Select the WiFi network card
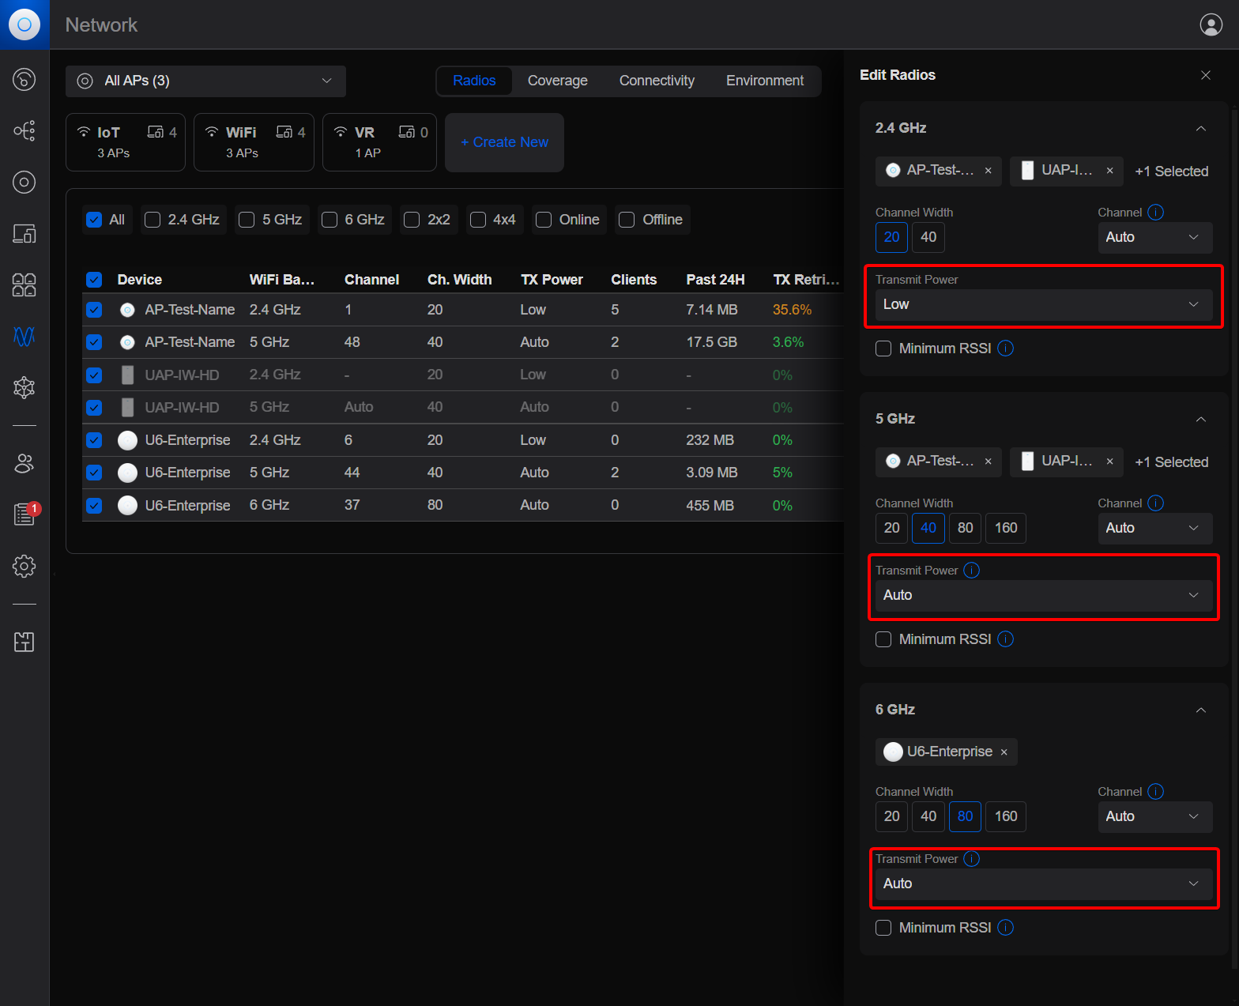The height and width of the screenshot is (1006, 1239). 254,142
